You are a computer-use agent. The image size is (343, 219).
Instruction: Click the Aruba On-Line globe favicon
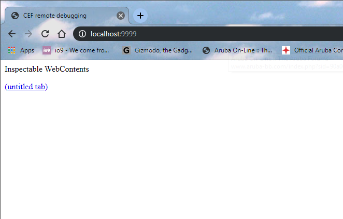(206, 50)
